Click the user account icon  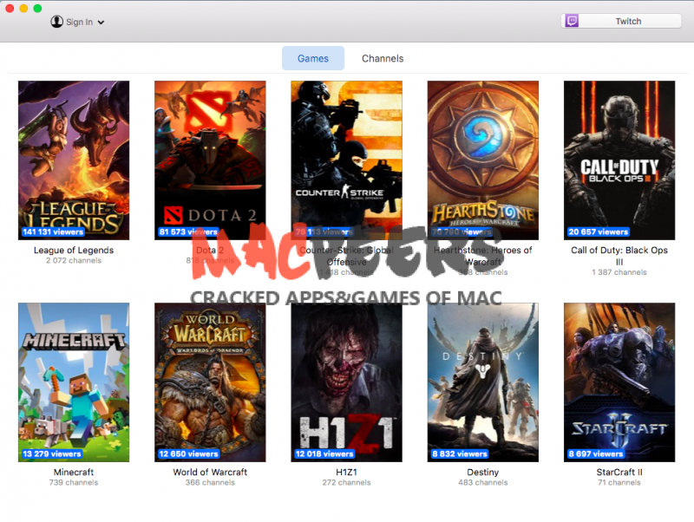tap(56, 21)
